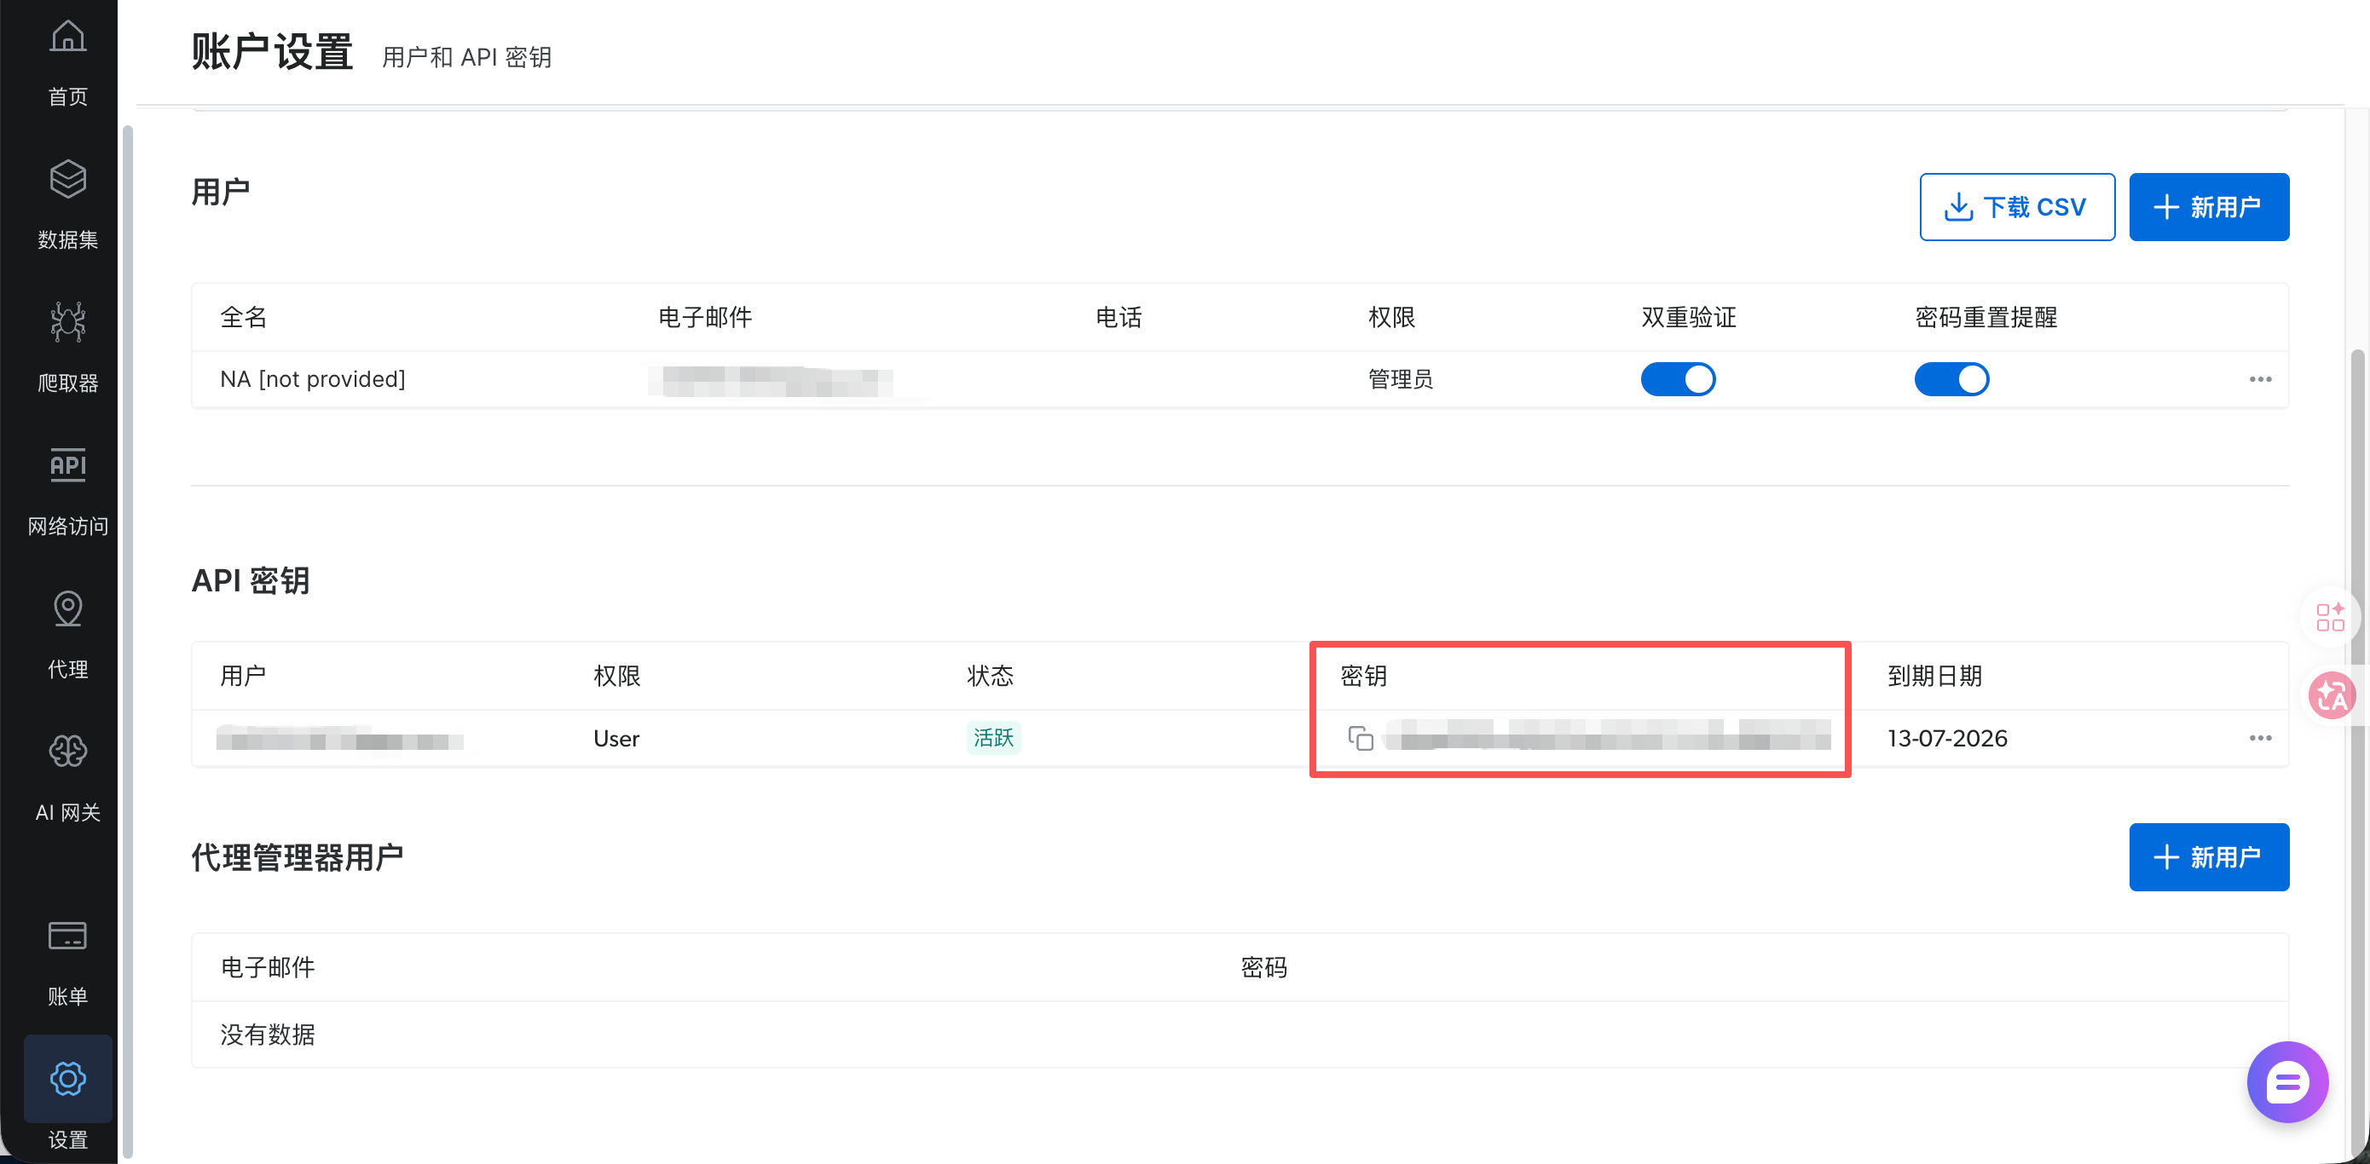Open the Home page icon in sidebar

(67, 38)
